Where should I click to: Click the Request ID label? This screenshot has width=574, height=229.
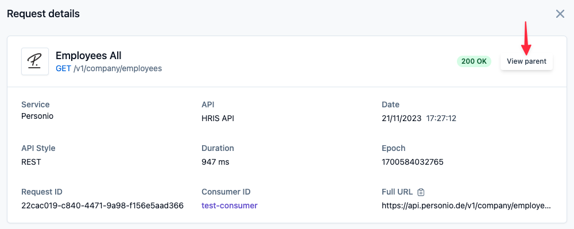tap(42, 192)
